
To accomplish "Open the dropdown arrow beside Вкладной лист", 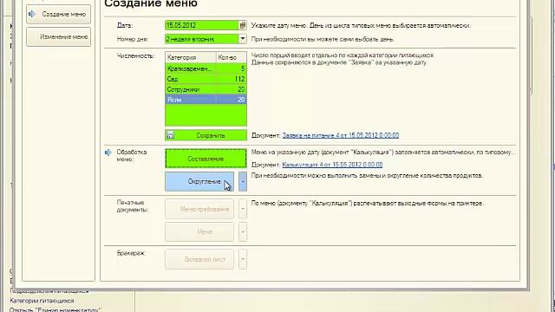I will (x=243, y=259).
